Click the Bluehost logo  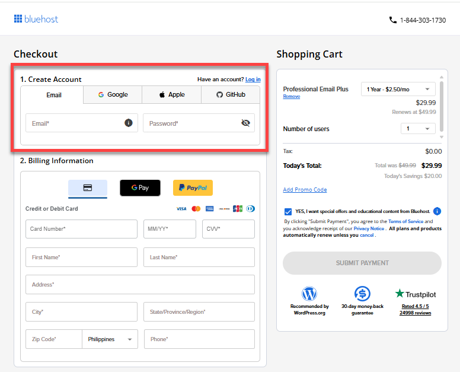(36, 19)
